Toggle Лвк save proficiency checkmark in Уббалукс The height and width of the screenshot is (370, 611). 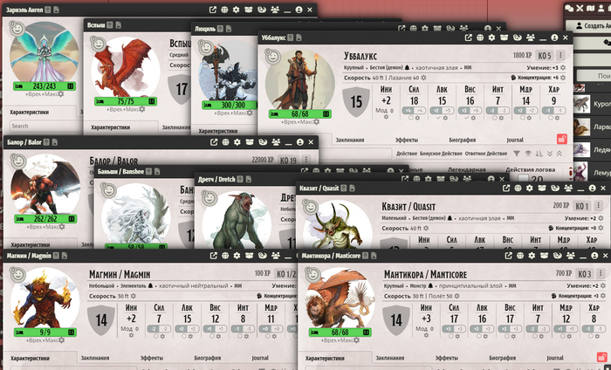pos(438,118)
